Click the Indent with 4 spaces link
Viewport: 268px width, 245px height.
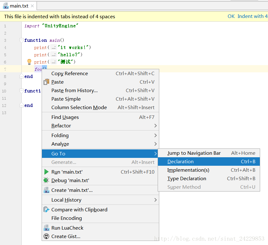(x=253, y=16)
